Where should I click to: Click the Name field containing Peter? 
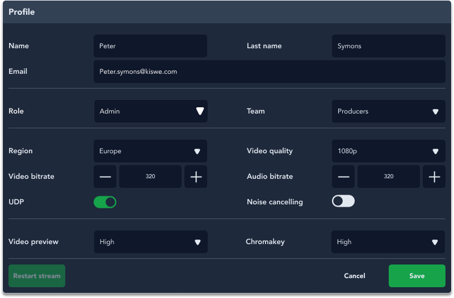click(x=150, y=46)
